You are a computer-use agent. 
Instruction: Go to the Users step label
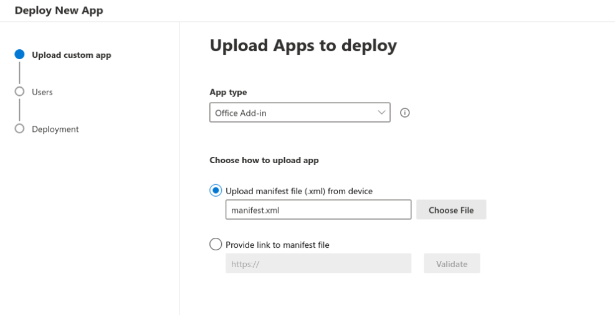(x=42, y=92)
